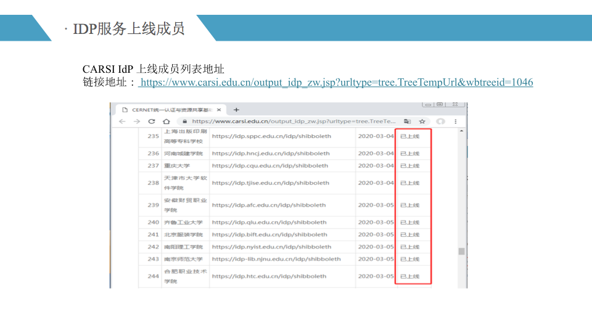This screenshot has width=592, height=333.
Task: Go to browser home page icon
Action: [x=166, y=121]
